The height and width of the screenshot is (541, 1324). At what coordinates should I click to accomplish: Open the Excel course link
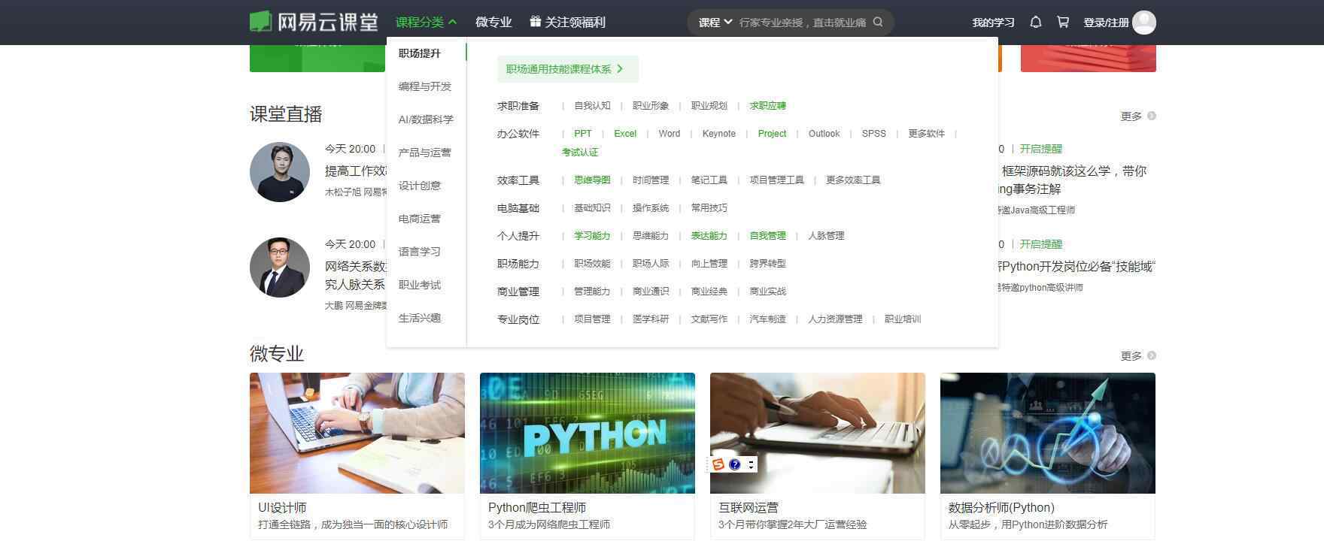[624, 134]
